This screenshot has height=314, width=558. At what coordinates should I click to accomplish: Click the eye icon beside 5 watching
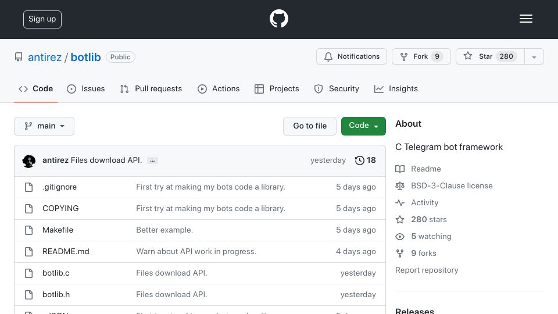pyautogui.click(x=400, y=237)
